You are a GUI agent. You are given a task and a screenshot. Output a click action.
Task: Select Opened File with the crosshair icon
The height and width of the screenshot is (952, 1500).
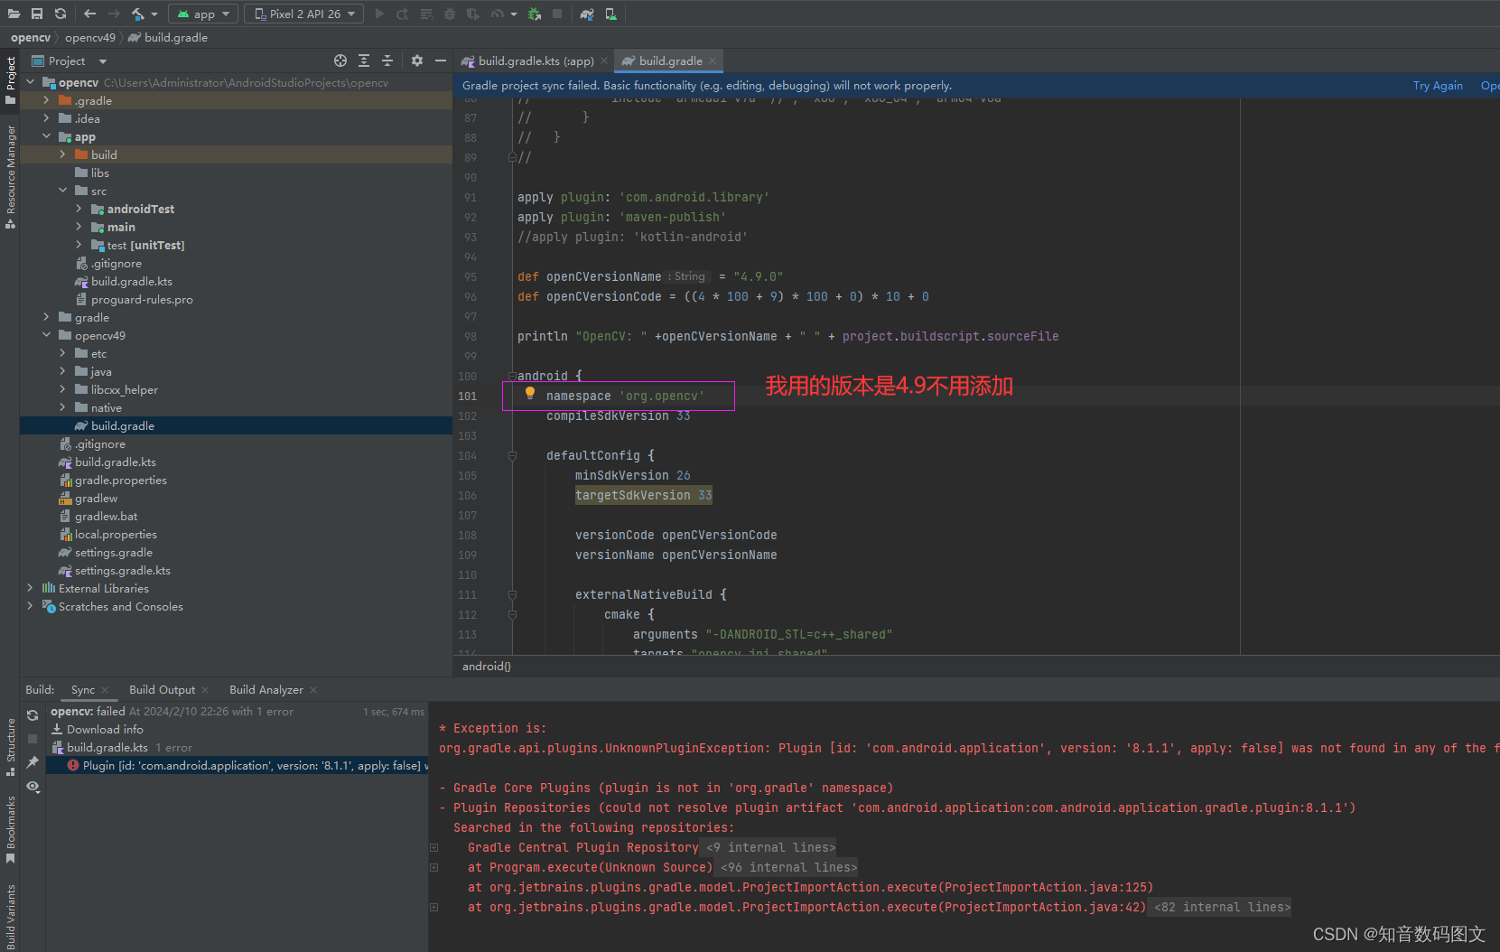[340, 60]
